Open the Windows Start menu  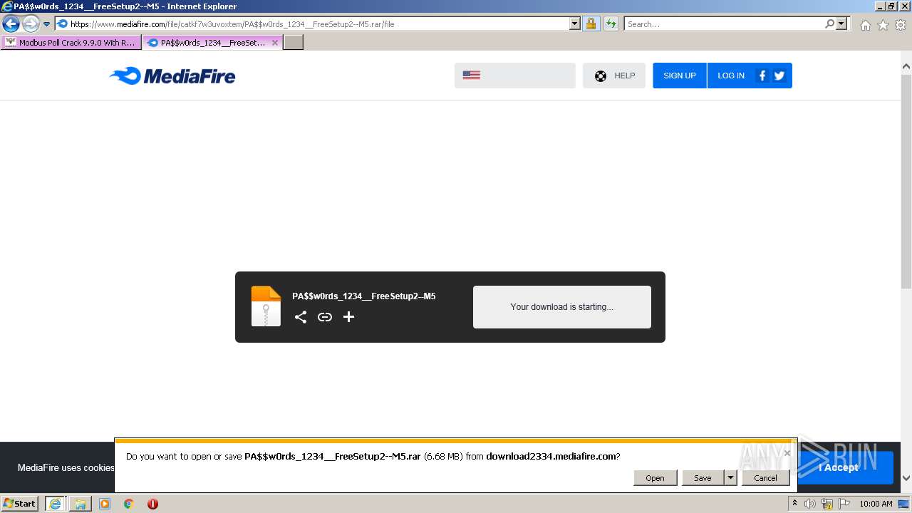(x=20, y=503)
